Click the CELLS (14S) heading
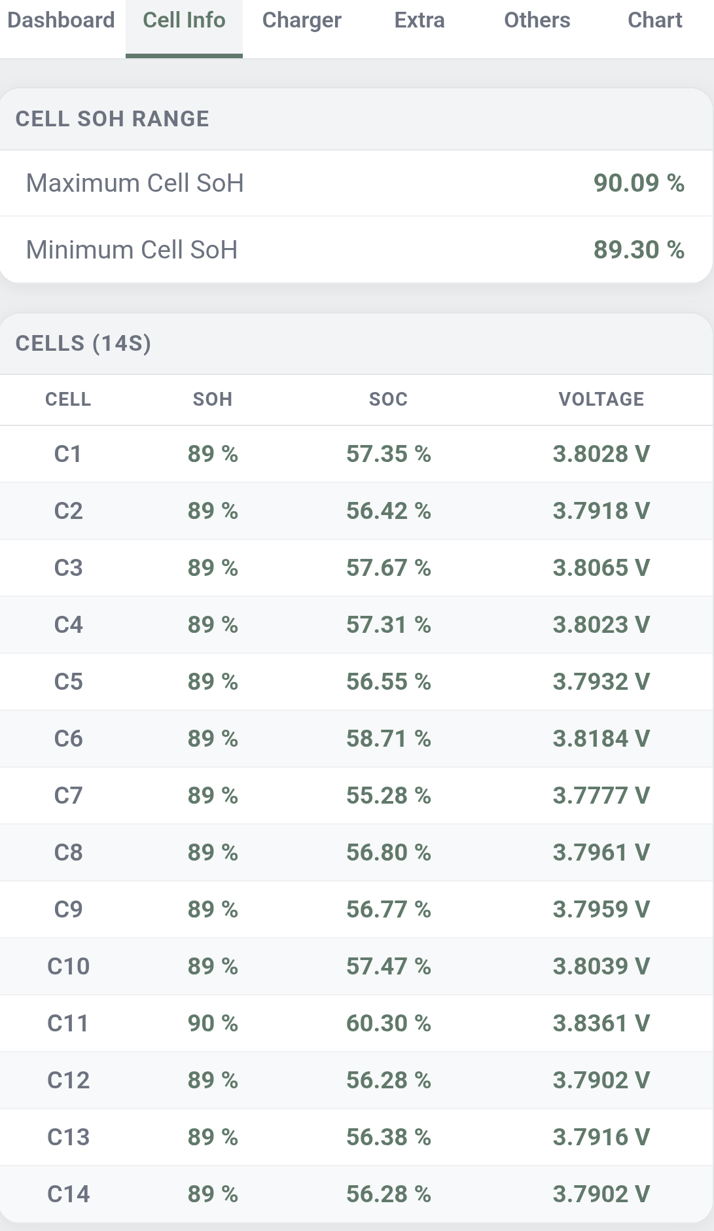This screenshot has height=1231, width=714. pyautogui.click(x=83, y=344)
